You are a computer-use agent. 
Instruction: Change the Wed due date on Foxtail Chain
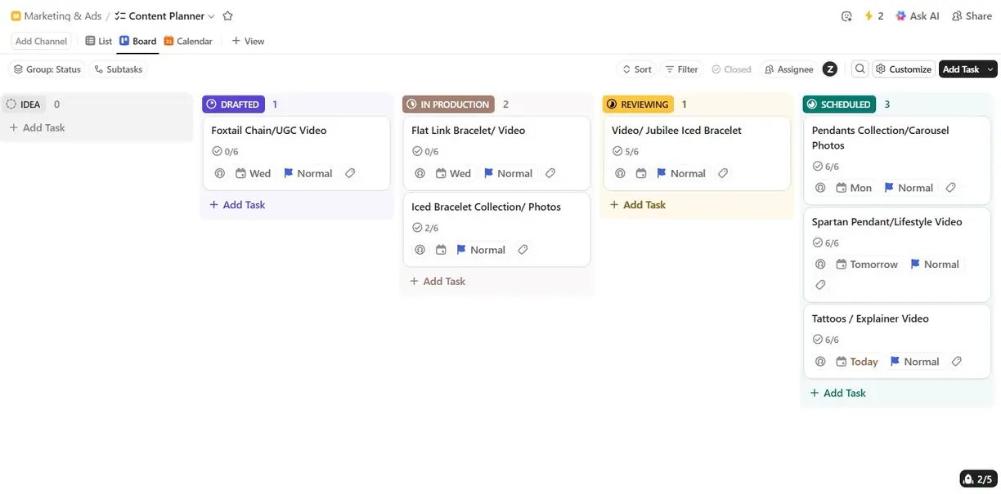tap(253, 173)
